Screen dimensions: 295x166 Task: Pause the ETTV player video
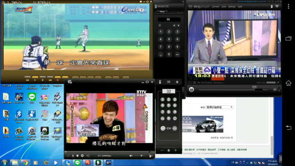click(x=68, y=156)
